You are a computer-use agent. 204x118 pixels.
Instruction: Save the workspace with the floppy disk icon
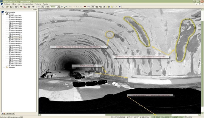[11, 7]
